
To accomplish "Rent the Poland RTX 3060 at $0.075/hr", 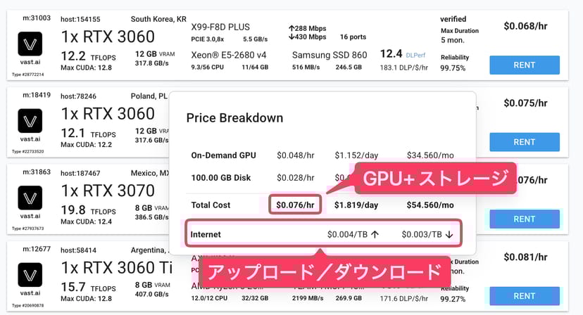I will [x=525, y=142].
